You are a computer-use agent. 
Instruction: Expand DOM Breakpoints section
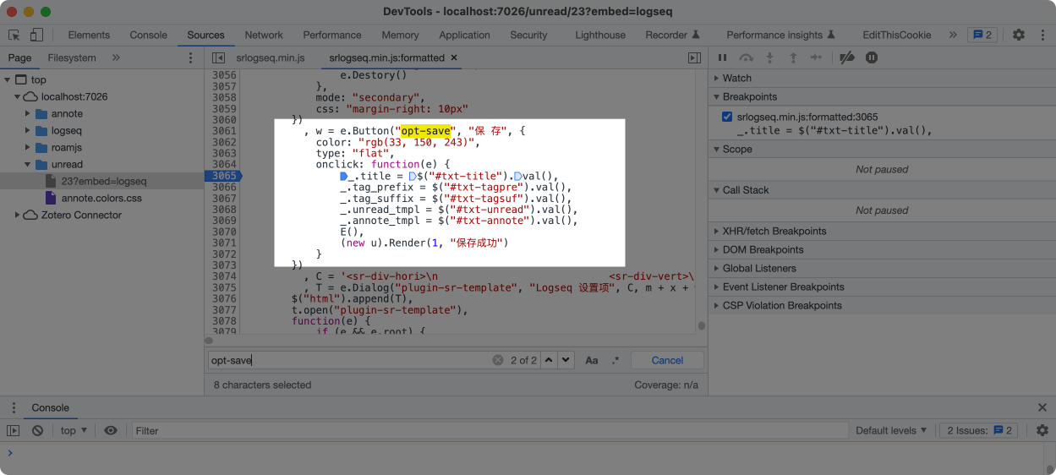[763, 249]
